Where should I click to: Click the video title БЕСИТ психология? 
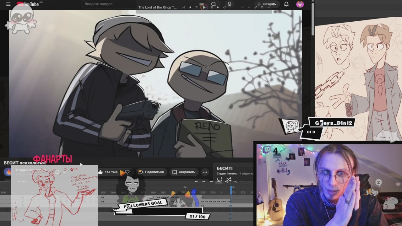(x=25, y=163)
